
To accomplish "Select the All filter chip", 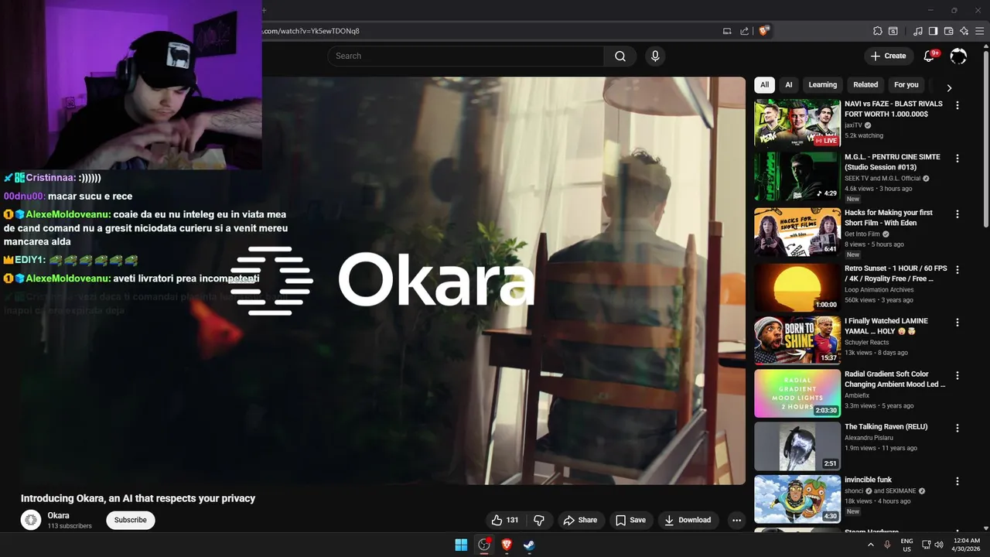I will 764,85.
